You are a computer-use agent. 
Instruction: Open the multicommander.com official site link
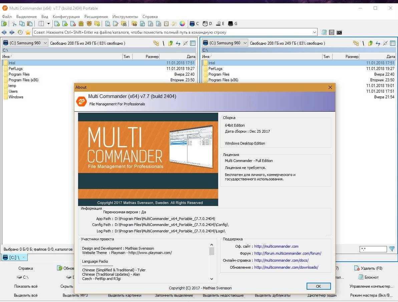pyautogui.click(x=276, y=246)
